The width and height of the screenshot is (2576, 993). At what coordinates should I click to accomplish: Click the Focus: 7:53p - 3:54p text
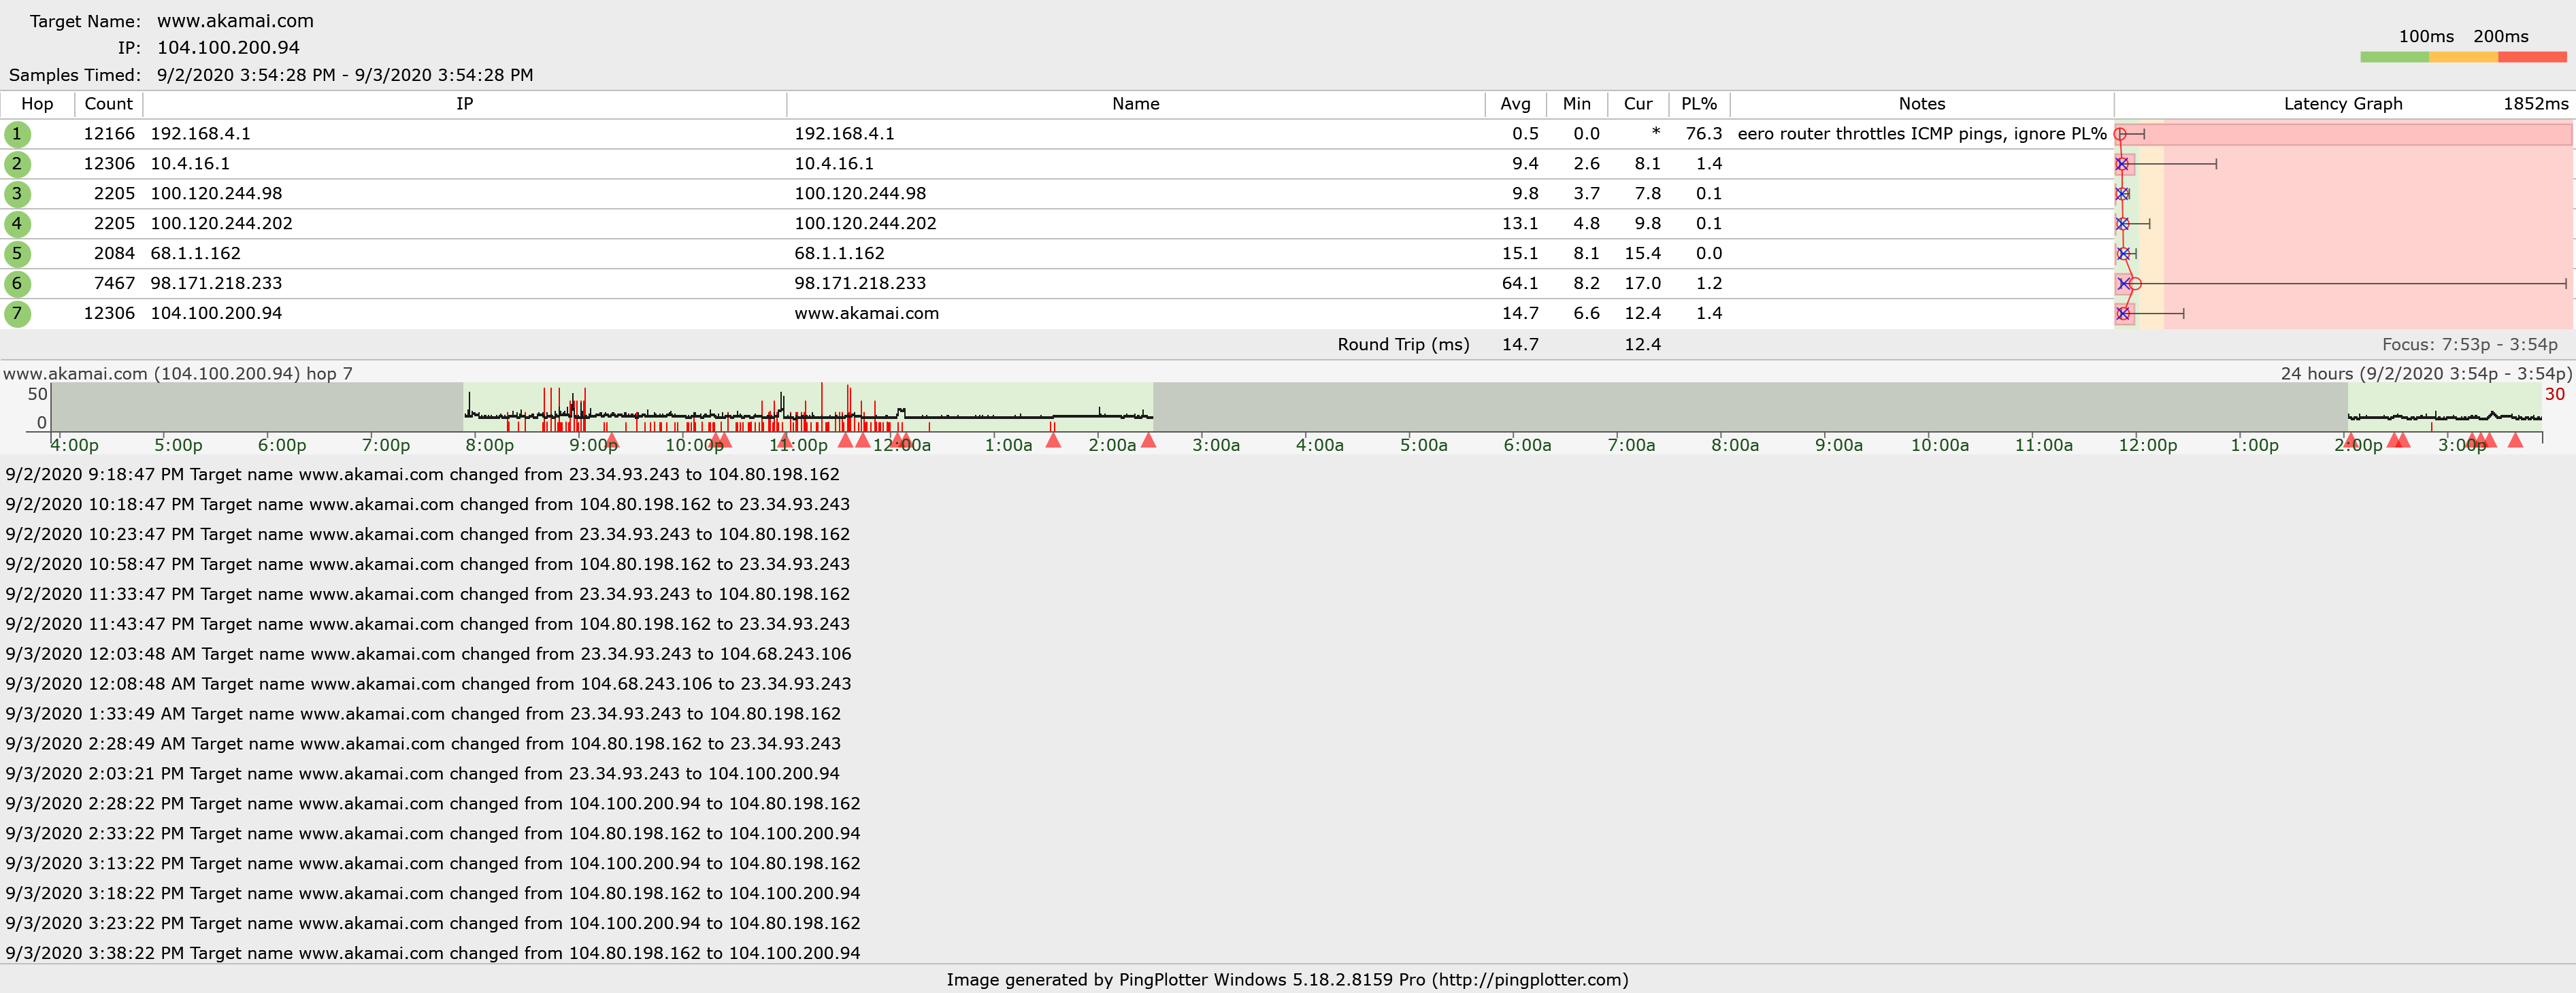tap(2469, 345)
